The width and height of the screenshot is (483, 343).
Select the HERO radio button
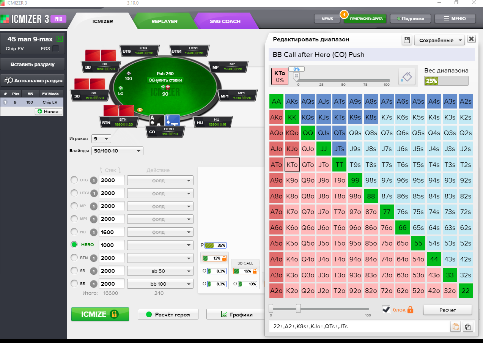point(74,245)
